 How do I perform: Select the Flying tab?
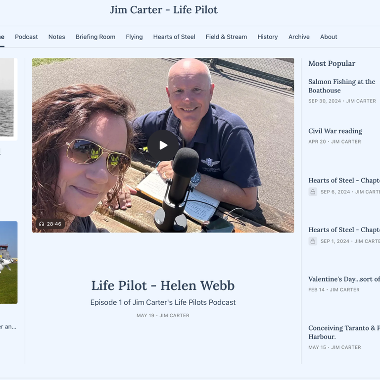tap(134, 37)
